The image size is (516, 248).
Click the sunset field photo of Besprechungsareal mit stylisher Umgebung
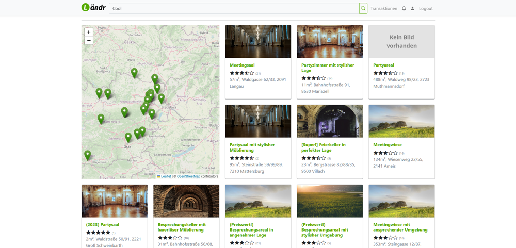click(x=330, y=201)
